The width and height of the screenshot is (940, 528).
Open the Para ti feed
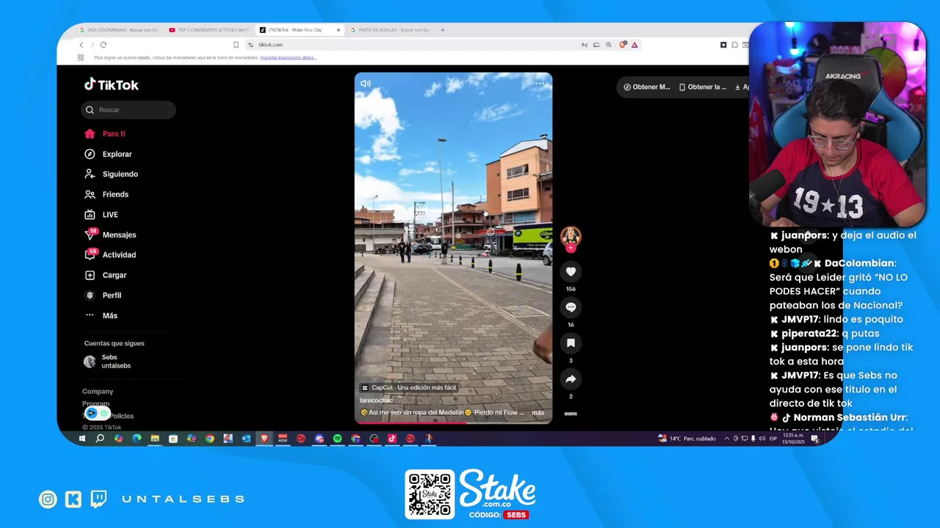click(x=104, y=133)
